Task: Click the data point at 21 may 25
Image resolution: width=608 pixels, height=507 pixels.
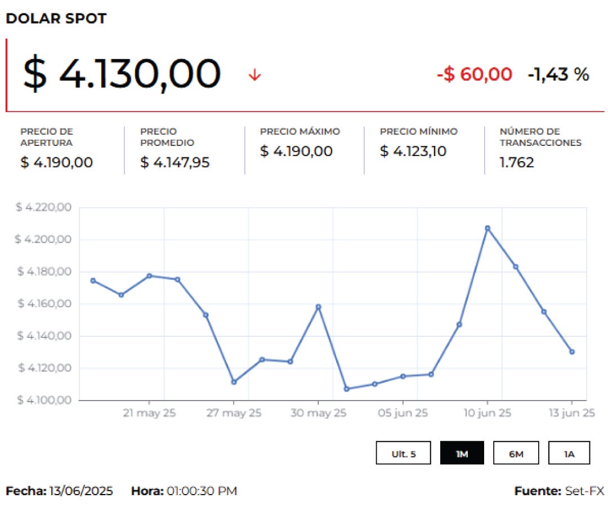Action: point(149,276)
